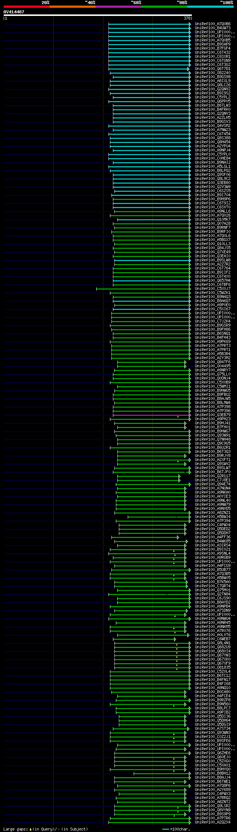Open hit UniRef100_B4UW73
The width and height of the screenshot is (237, 832).
(x=213, y=28)
